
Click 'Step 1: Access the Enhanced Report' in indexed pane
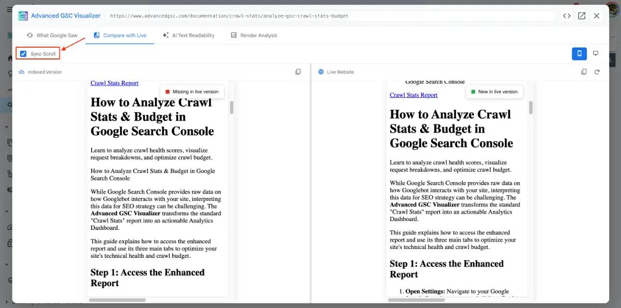(x=147, y=277)
